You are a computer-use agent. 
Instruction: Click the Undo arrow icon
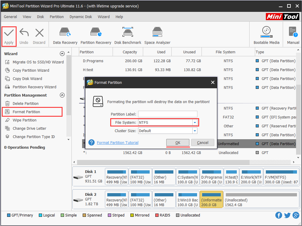tap(24, 33)
